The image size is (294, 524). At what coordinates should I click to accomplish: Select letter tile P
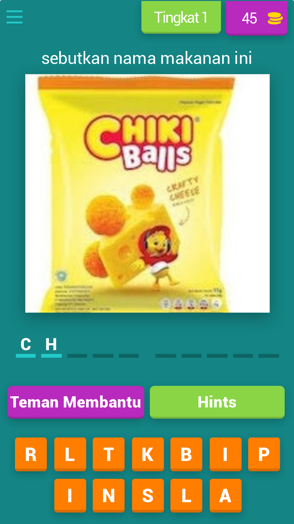(264, 454)
